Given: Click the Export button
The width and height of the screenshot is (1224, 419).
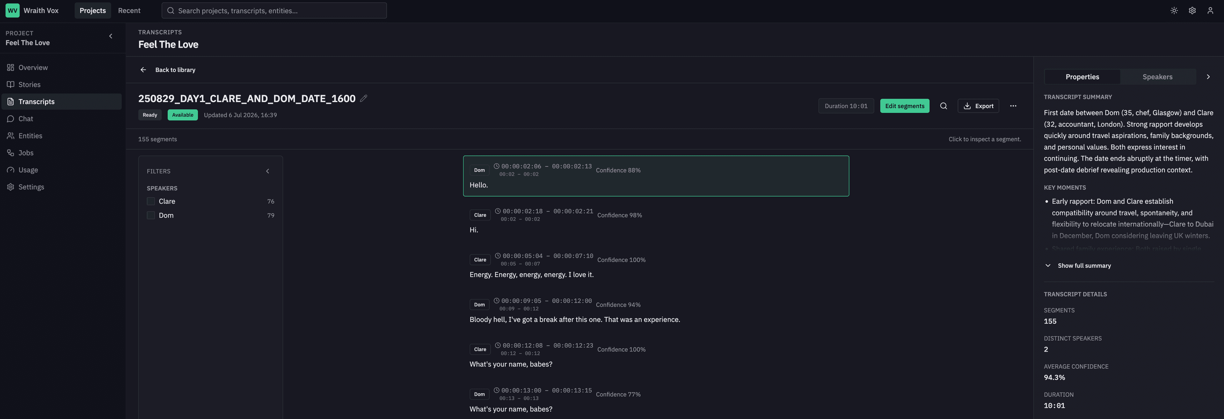Looking at the screenshot, I should pyautogui.click(x=978, y=106).
